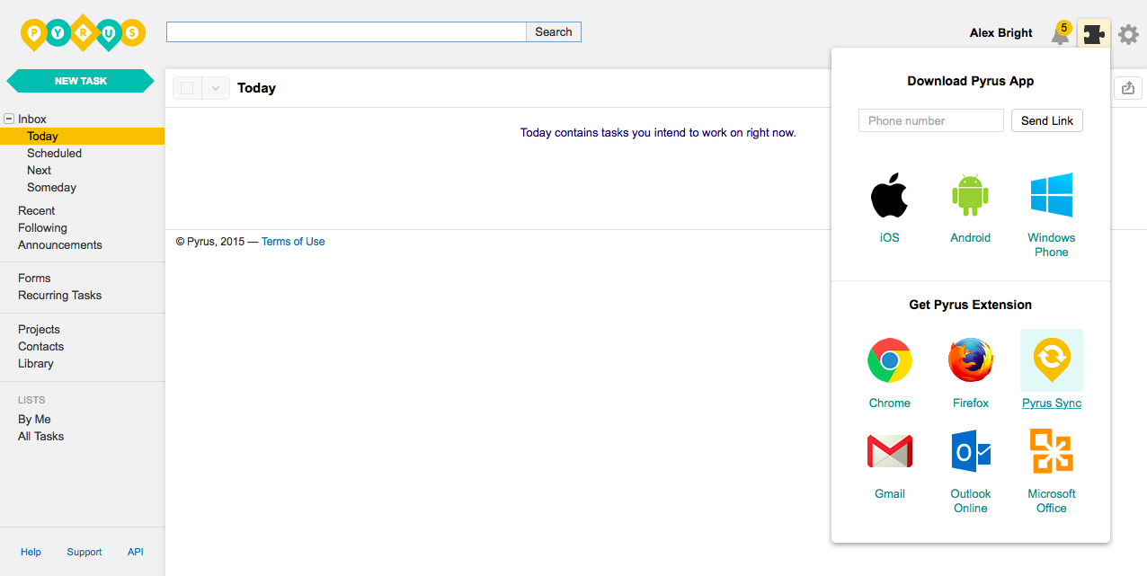Click the Outlook Online text link
The image size is (1147, 576).
tap(971, 501)
